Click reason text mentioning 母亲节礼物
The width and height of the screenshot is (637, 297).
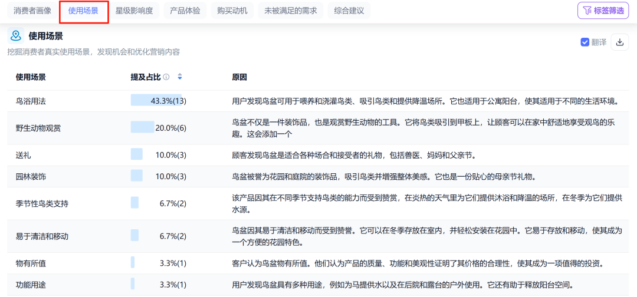(x=385, y=177)
